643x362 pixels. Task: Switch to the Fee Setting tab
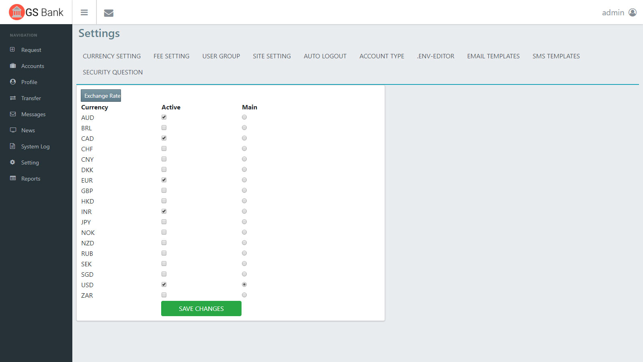pyautogui.click(x=171, y=56)
